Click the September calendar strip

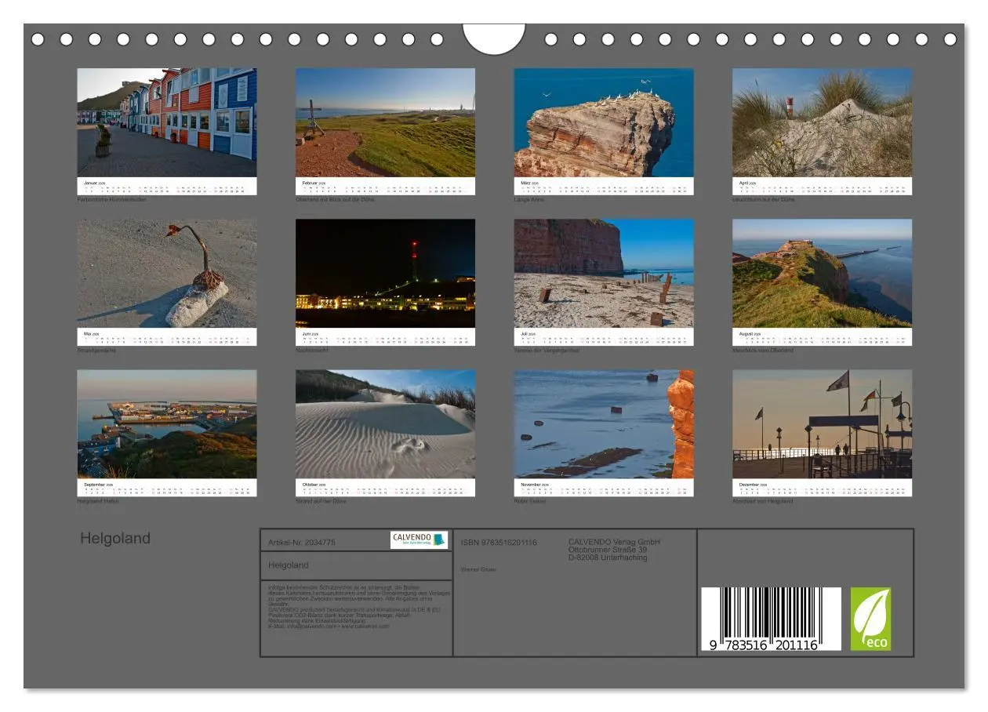coord(167,488)
